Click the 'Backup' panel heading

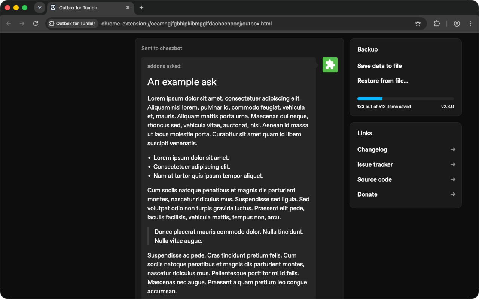367,49
